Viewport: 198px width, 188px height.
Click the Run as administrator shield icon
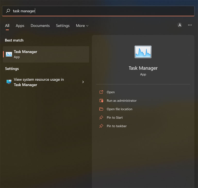click(101, 100)
